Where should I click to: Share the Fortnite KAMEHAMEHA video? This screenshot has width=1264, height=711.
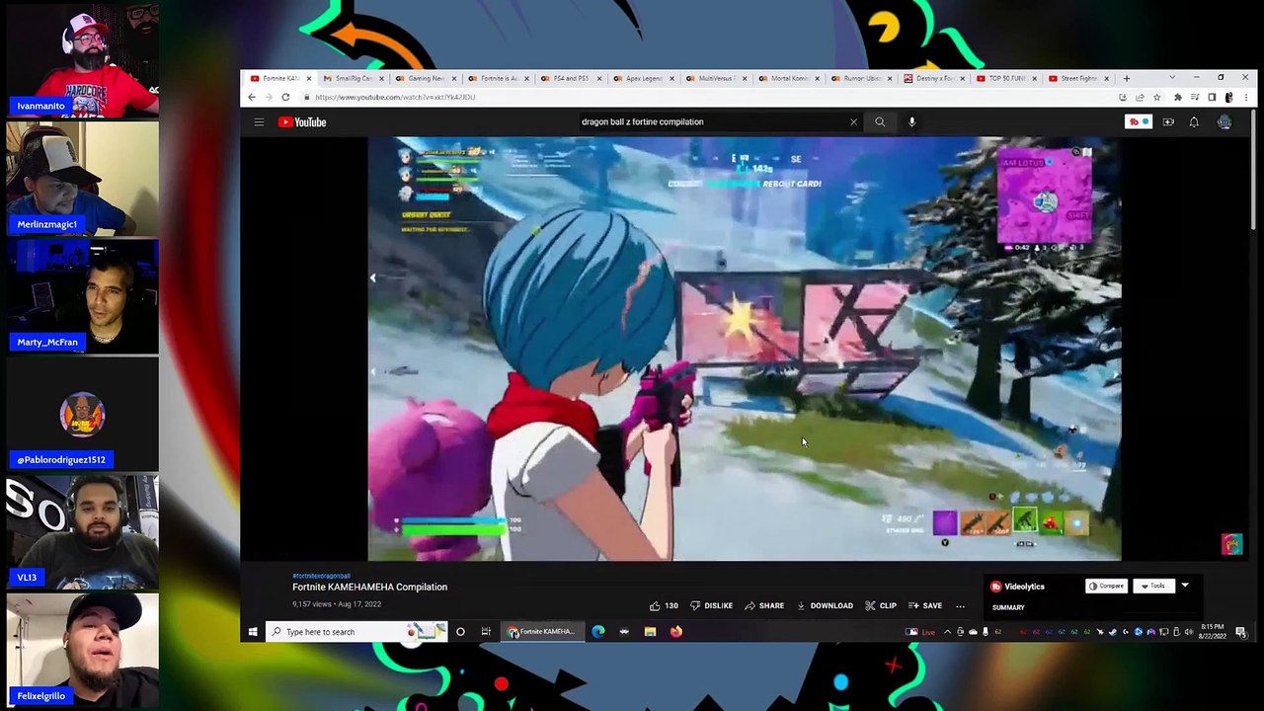[x=764, y=605]
